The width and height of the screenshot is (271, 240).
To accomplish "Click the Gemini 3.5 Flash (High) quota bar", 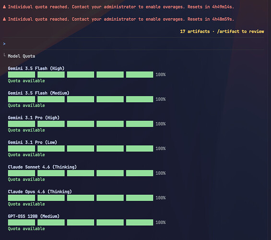I will coord(81,75).
